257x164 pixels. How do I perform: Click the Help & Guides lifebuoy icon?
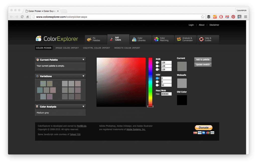click(201, 39)
